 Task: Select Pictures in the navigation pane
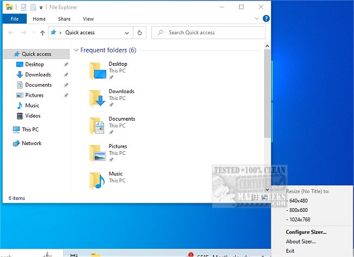(x=34, y=95)
